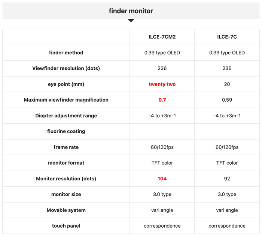Click 'Viewfinder resolution (dots)' row label
Viewport: 262px width, 237px height.
click(x=66, y=68)
